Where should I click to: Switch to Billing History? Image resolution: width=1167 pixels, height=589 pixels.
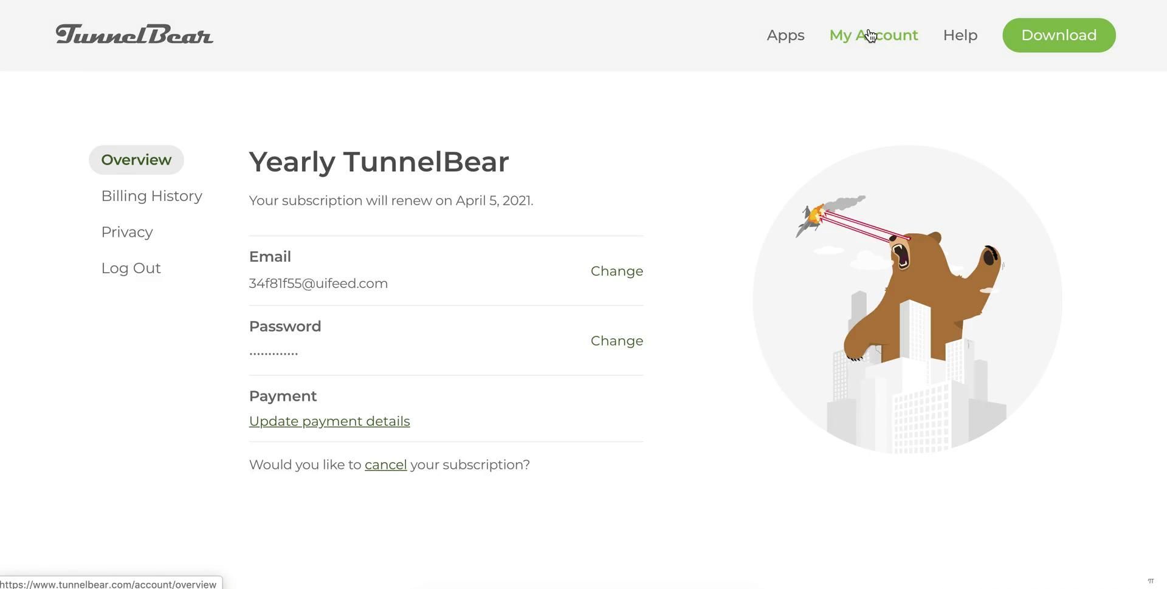click(x=151, y=196)
